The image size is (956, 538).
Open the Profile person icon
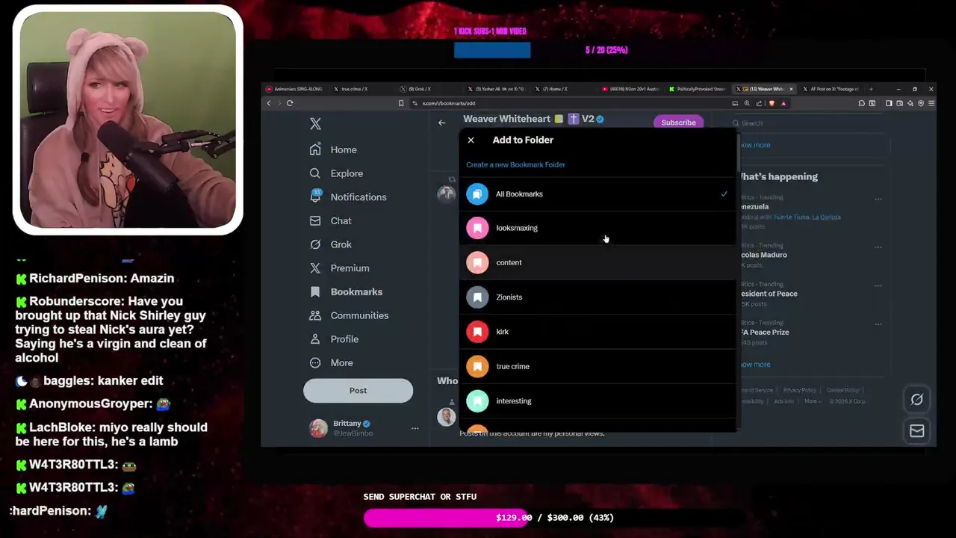(x=315, y=339)
